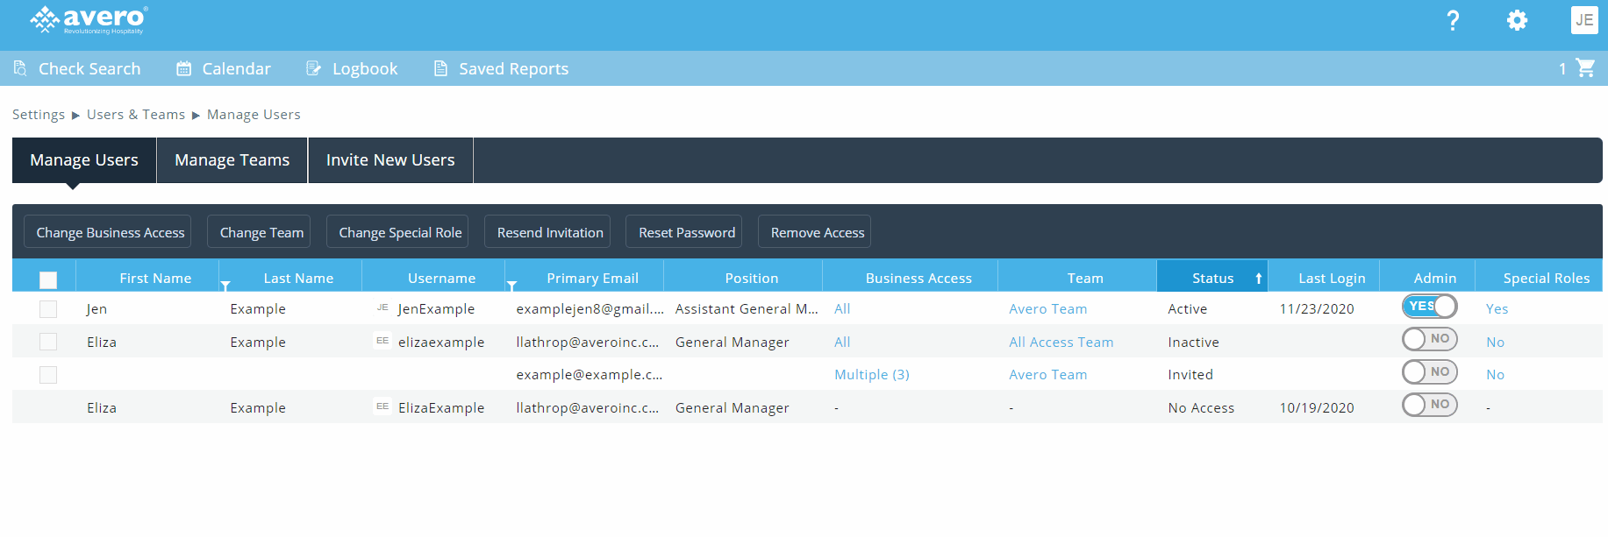Click the Reset Password button
This screenshot has height=537, width=1608.
click(x=686, y=232)
